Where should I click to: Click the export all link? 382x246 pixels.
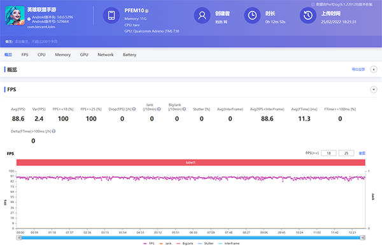358,69
